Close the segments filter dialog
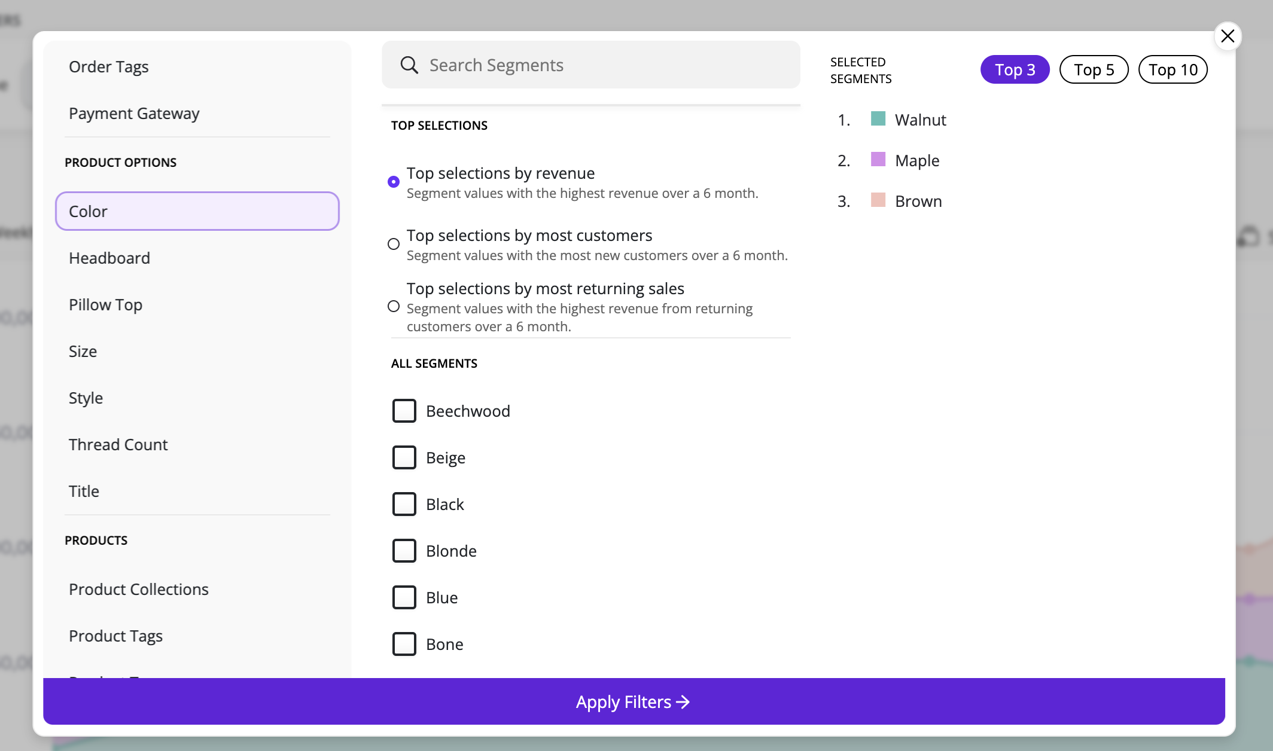The width and height of the screenshot is (1273, 751). (x=1228, y=36)
